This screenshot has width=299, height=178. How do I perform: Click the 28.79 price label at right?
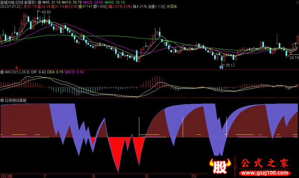(x=293, y=58)
